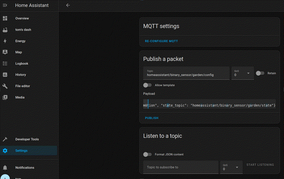
Task: Click RE-CONFIGURE MQTT button
Action: [x=161, y=41]
